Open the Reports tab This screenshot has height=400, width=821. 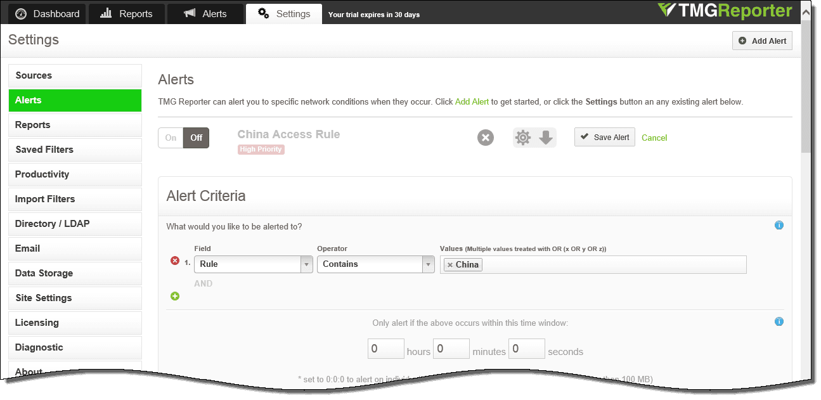tap(127, 13)
